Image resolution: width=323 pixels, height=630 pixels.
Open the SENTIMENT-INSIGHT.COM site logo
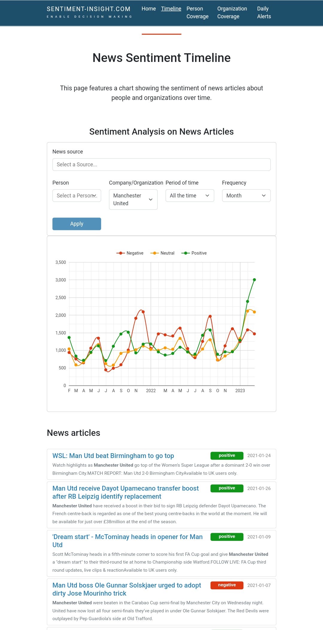coord(89,12)
